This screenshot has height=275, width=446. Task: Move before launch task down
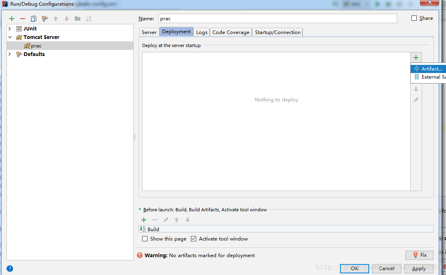coord(187,220)
